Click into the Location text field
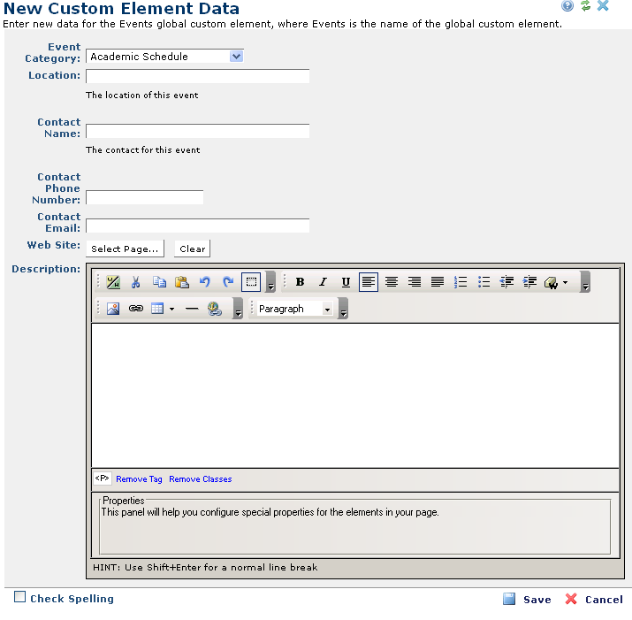The height and width of the screenshot is (620, 632). pos(197,77)
